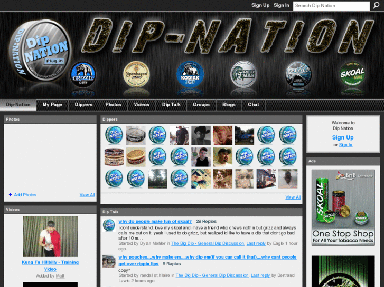Open the man in black tank top avatar
The image size is (384, 287).
tap(201, 157)
